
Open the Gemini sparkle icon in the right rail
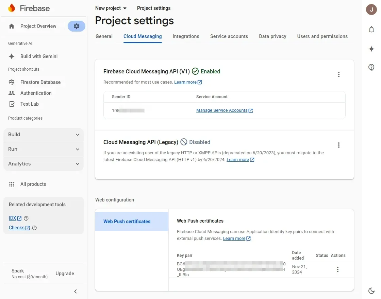[371, 49]
